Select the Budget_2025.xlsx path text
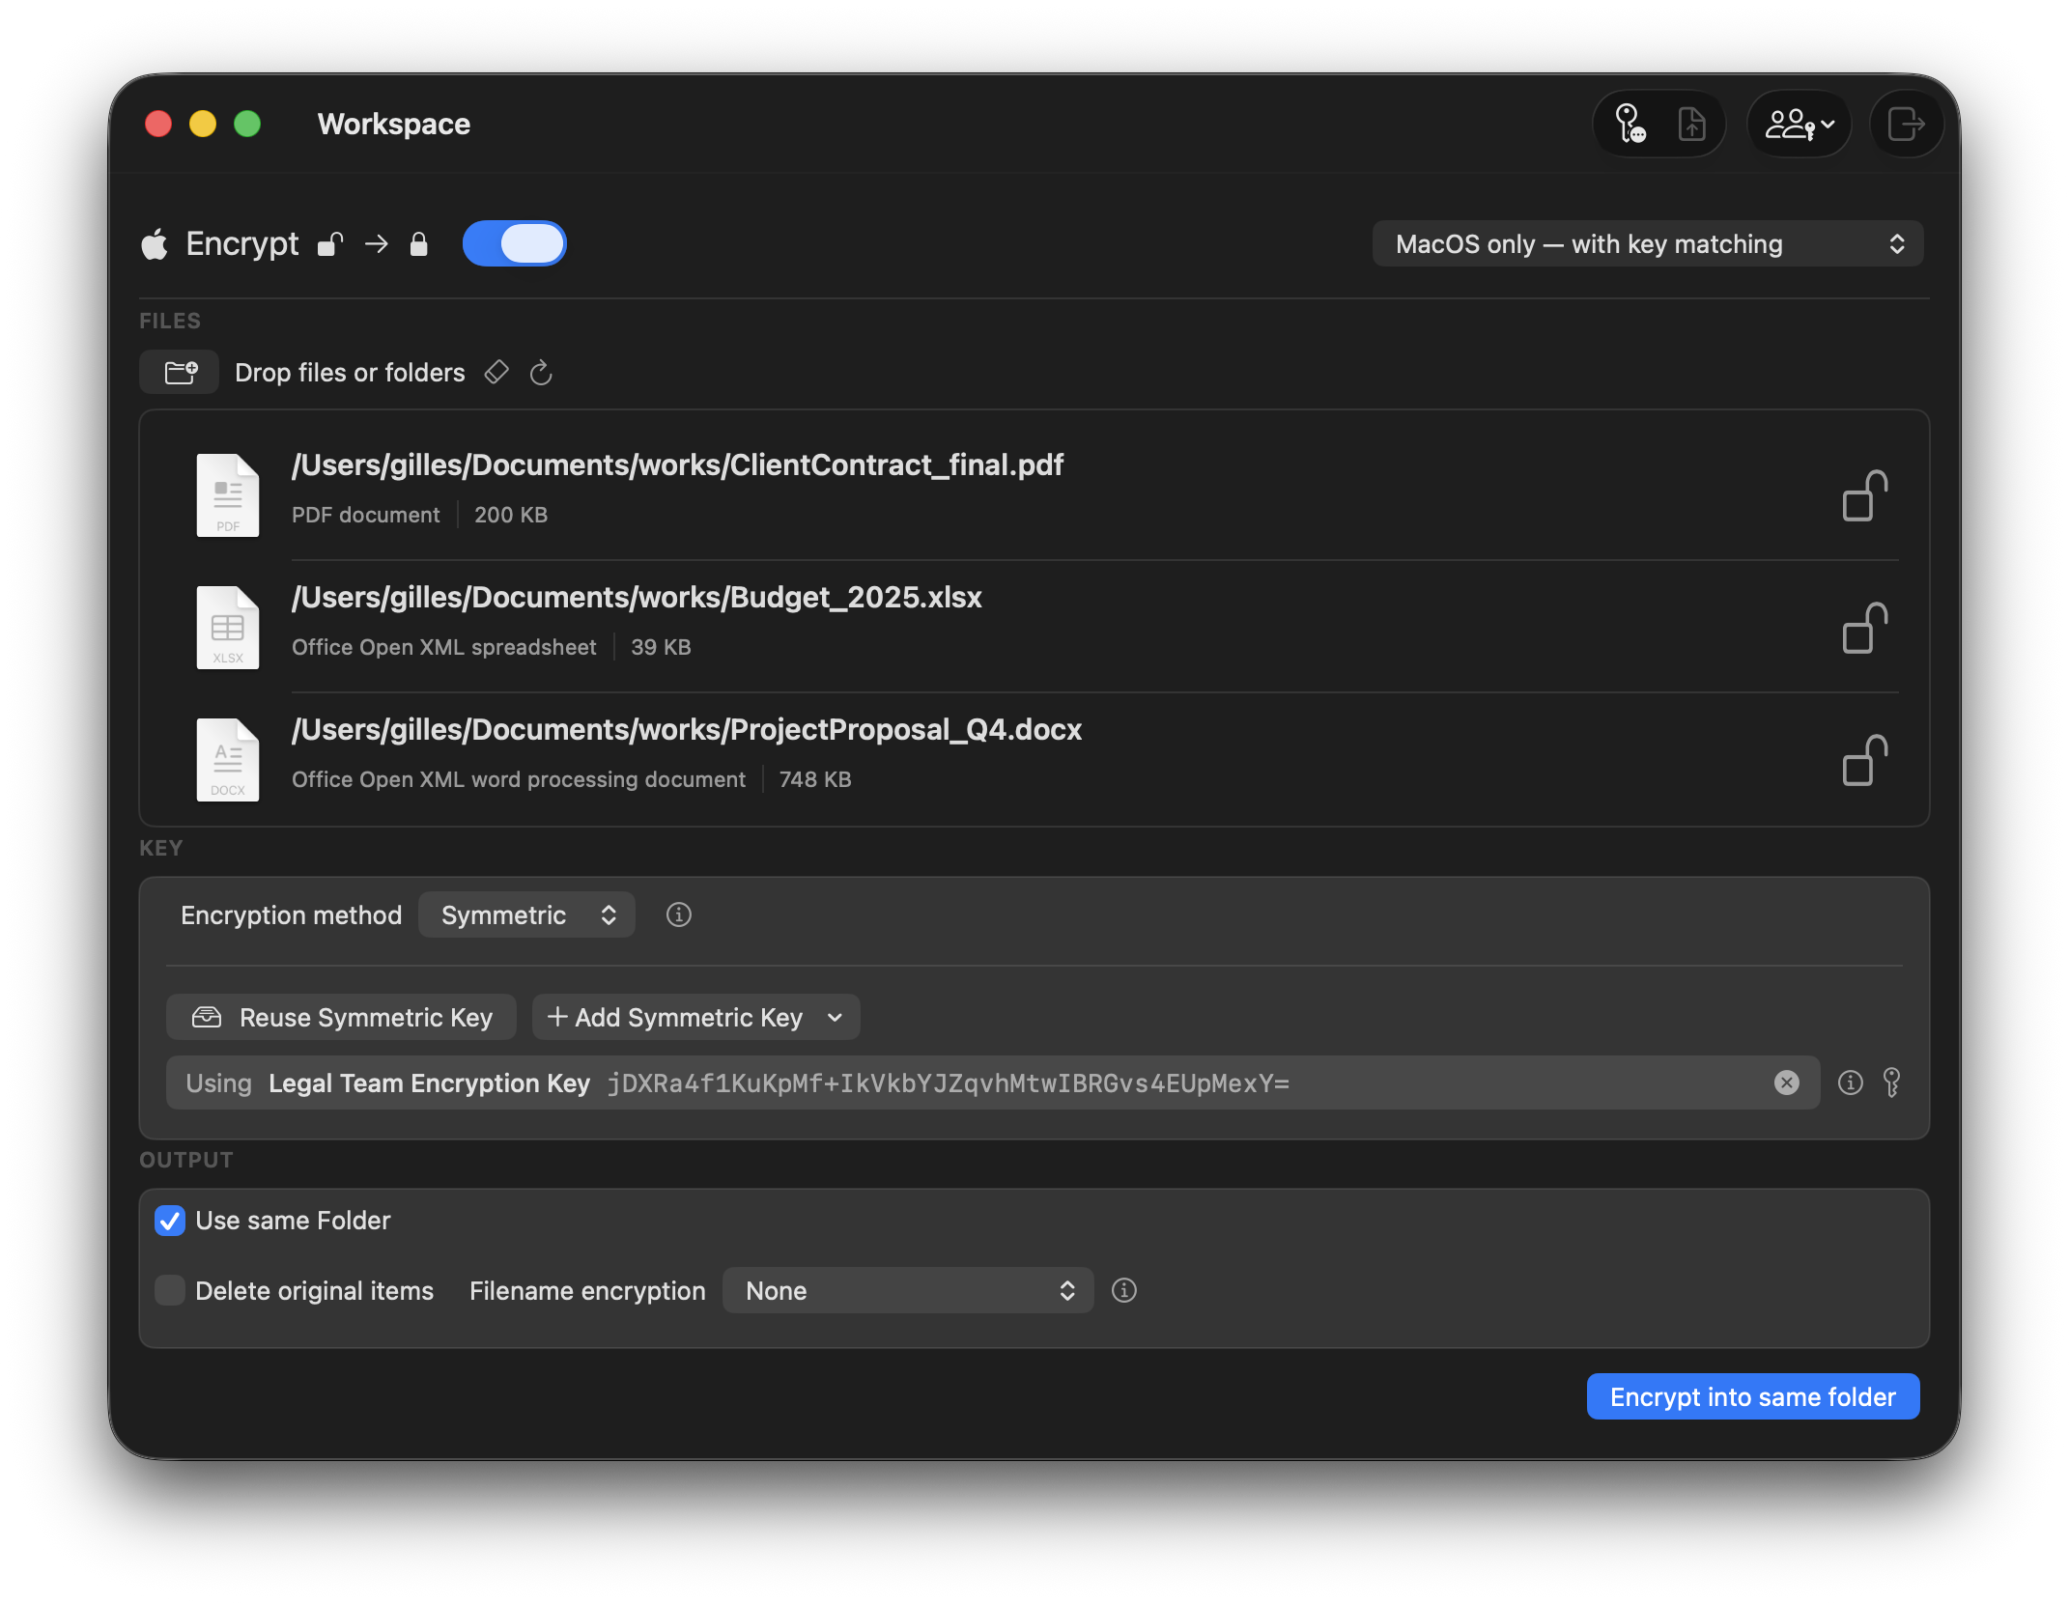The width and height of the screenshot is (2069, 1603). (637, 598)
